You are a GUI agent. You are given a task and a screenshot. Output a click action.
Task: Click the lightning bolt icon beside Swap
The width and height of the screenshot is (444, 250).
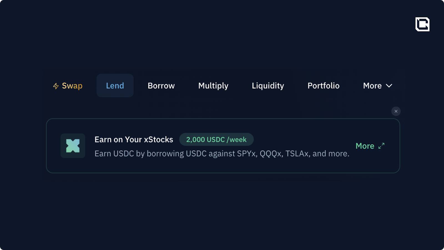click(x=56, y=86)
